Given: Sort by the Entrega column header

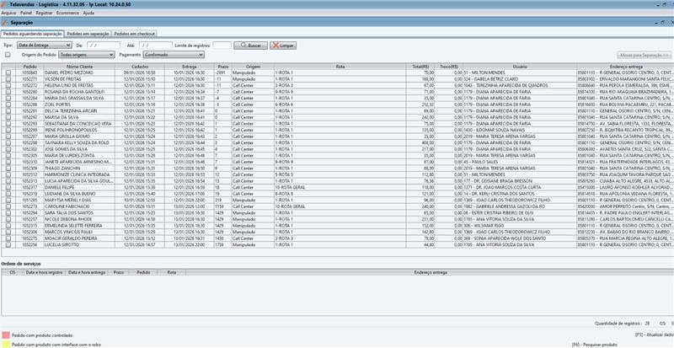Looking at the screenshot, I should coord(189,67).
